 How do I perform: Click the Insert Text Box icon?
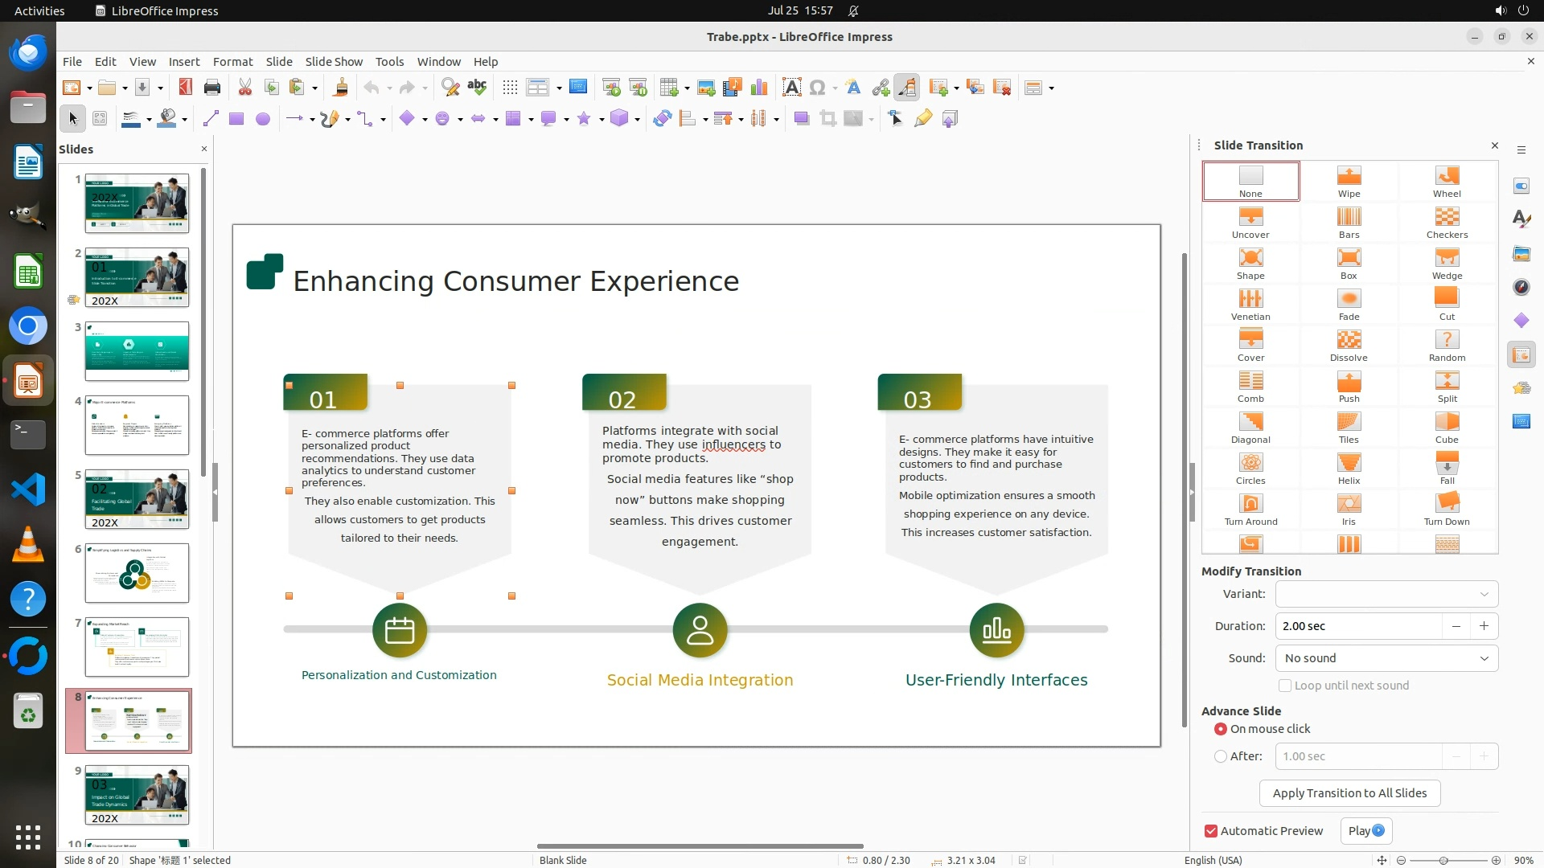pyautogui.click(x=791, y=88)
